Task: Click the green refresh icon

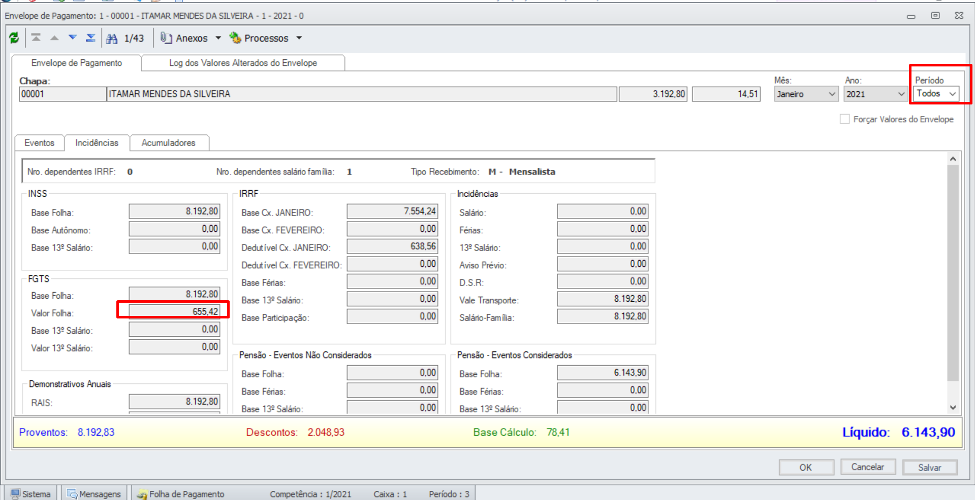Action: pyautogui.click(x=14, y=38)
